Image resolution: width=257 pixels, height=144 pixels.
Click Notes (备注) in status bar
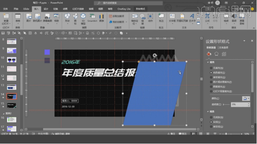click(x=171, y=134)
